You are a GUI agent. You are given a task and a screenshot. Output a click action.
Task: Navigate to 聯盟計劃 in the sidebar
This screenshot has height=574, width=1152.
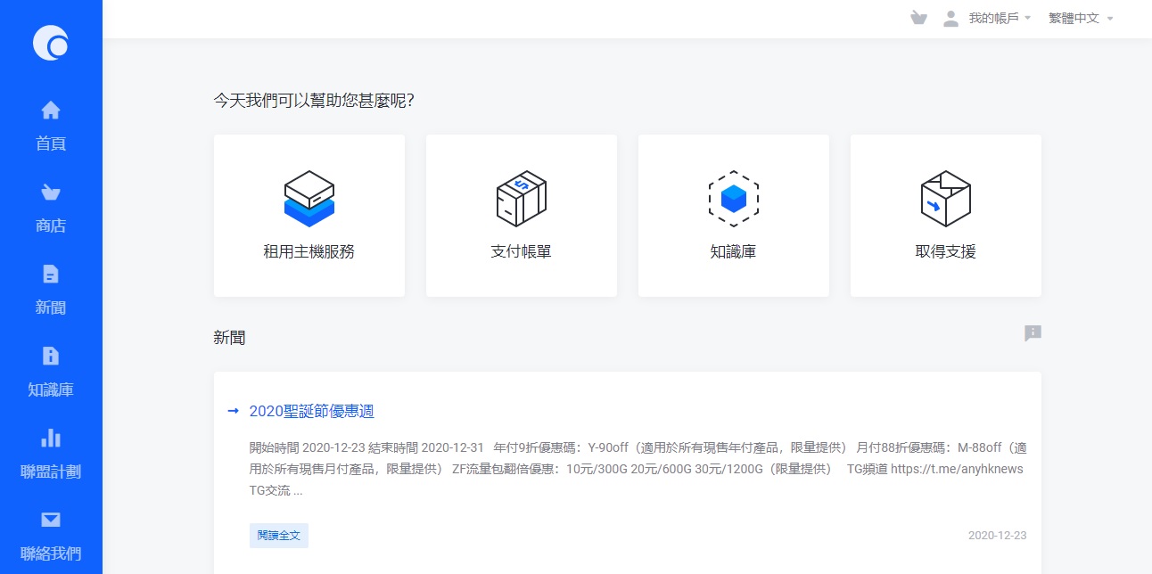[x=51, y=454]
